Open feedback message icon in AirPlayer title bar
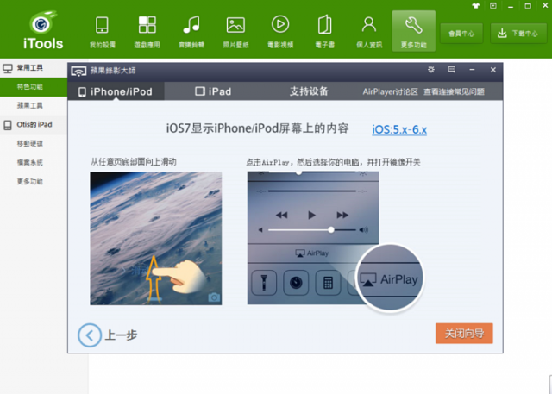Image resolution: width=552 pixels, height=394 pixels. 452,70
